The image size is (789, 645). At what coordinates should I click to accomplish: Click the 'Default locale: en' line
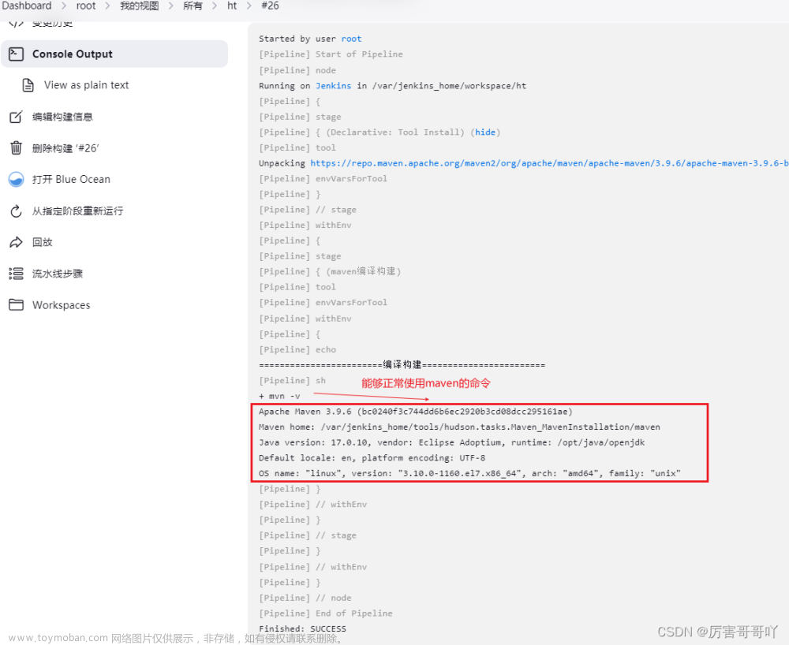point(372,457)
